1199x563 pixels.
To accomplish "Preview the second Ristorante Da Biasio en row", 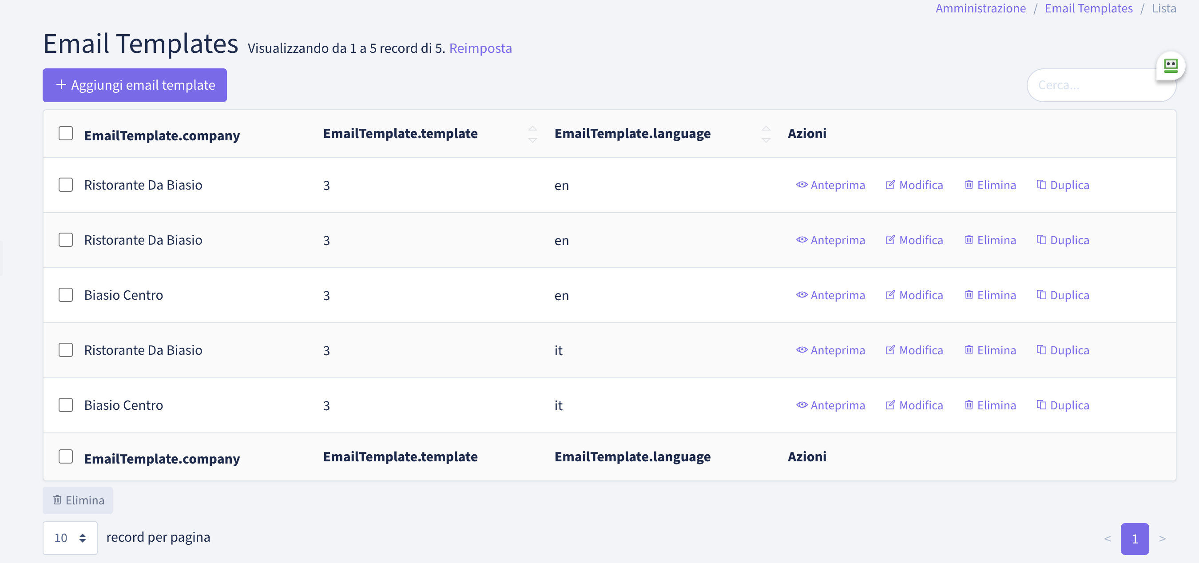I will click(x=830, y=240).
